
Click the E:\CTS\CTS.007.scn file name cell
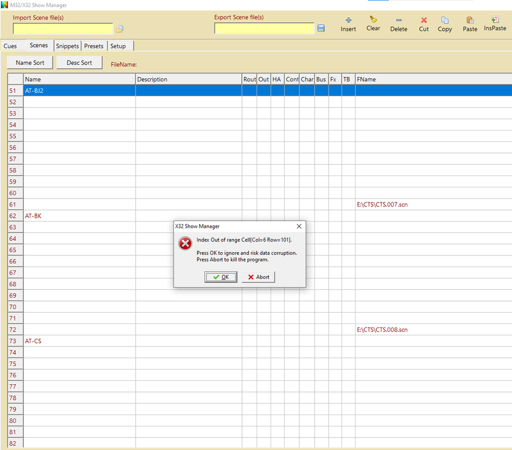point(434,204)
